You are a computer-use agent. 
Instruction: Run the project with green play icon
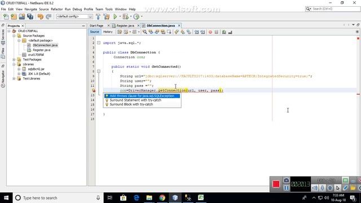(115, 16)
